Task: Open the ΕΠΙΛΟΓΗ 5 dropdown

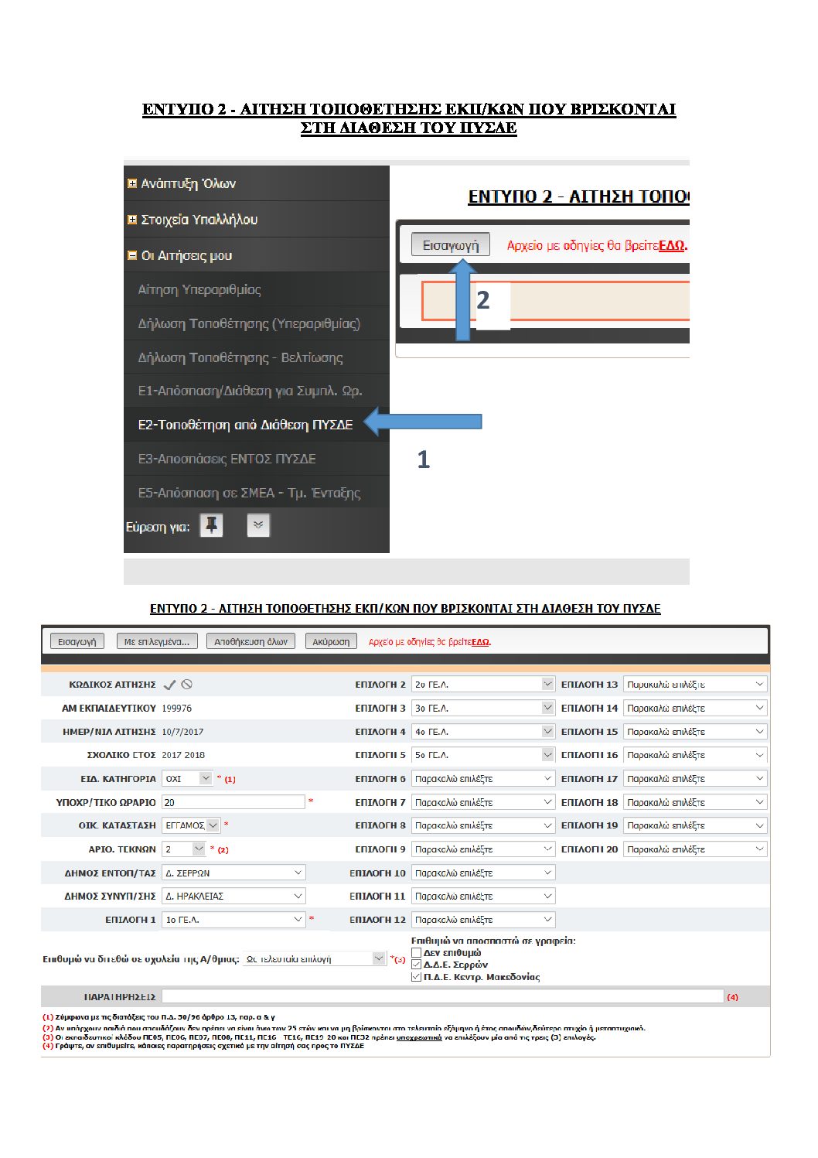Action: coord(483,755)
